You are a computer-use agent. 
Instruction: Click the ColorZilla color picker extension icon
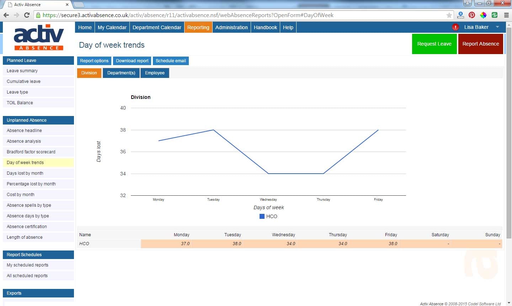coord(483,15)
